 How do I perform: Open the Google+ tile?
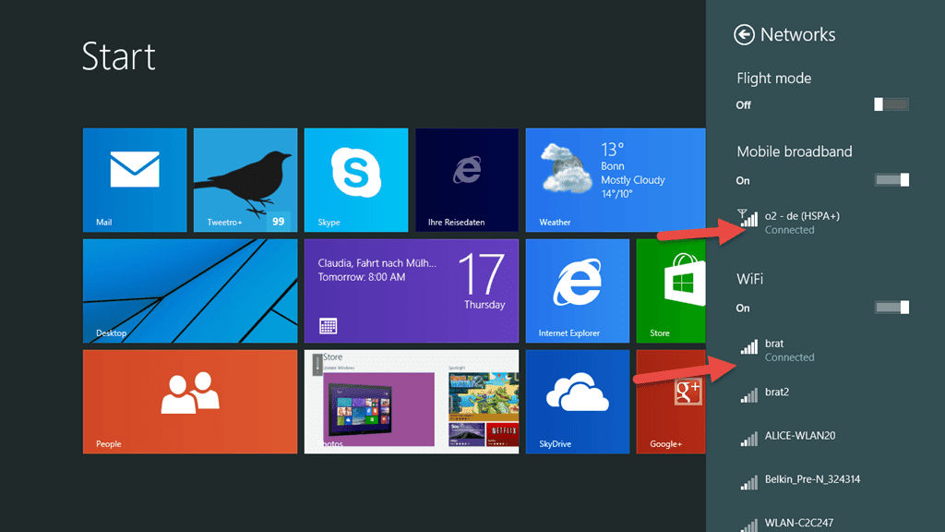669,402
